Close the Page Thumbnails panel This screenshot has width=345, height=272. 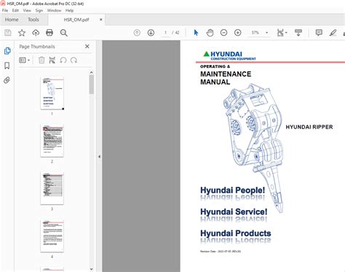pyautogui.click(x=87, y=46)
